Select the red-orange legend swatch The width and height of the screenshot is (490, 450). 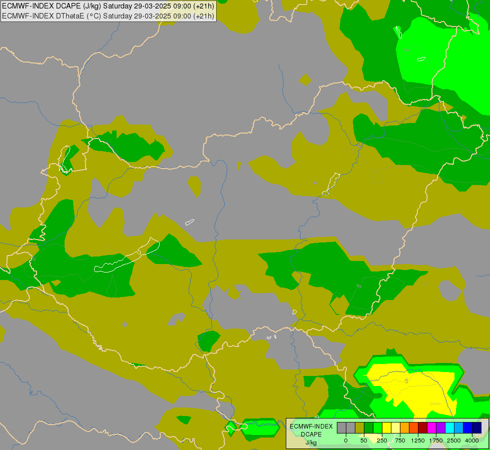(x=414, y=427)
